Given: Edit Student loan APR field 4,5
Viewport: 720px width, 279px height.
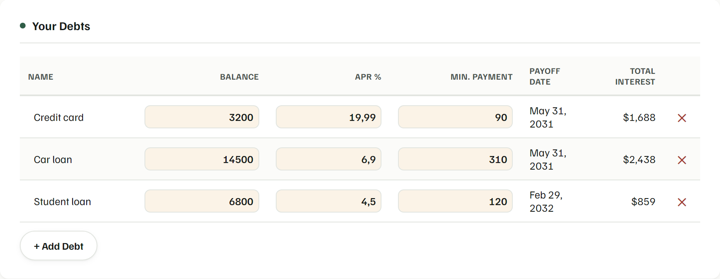Looking at the screenshot, I should coord(329,201).
